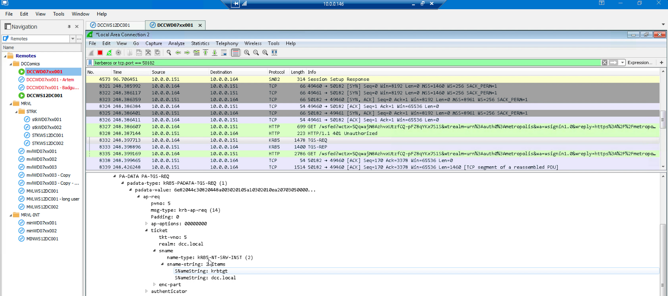
Task: Click the pin icon on the 10.0.0.146 bar
Action: (x=236, y=4)
